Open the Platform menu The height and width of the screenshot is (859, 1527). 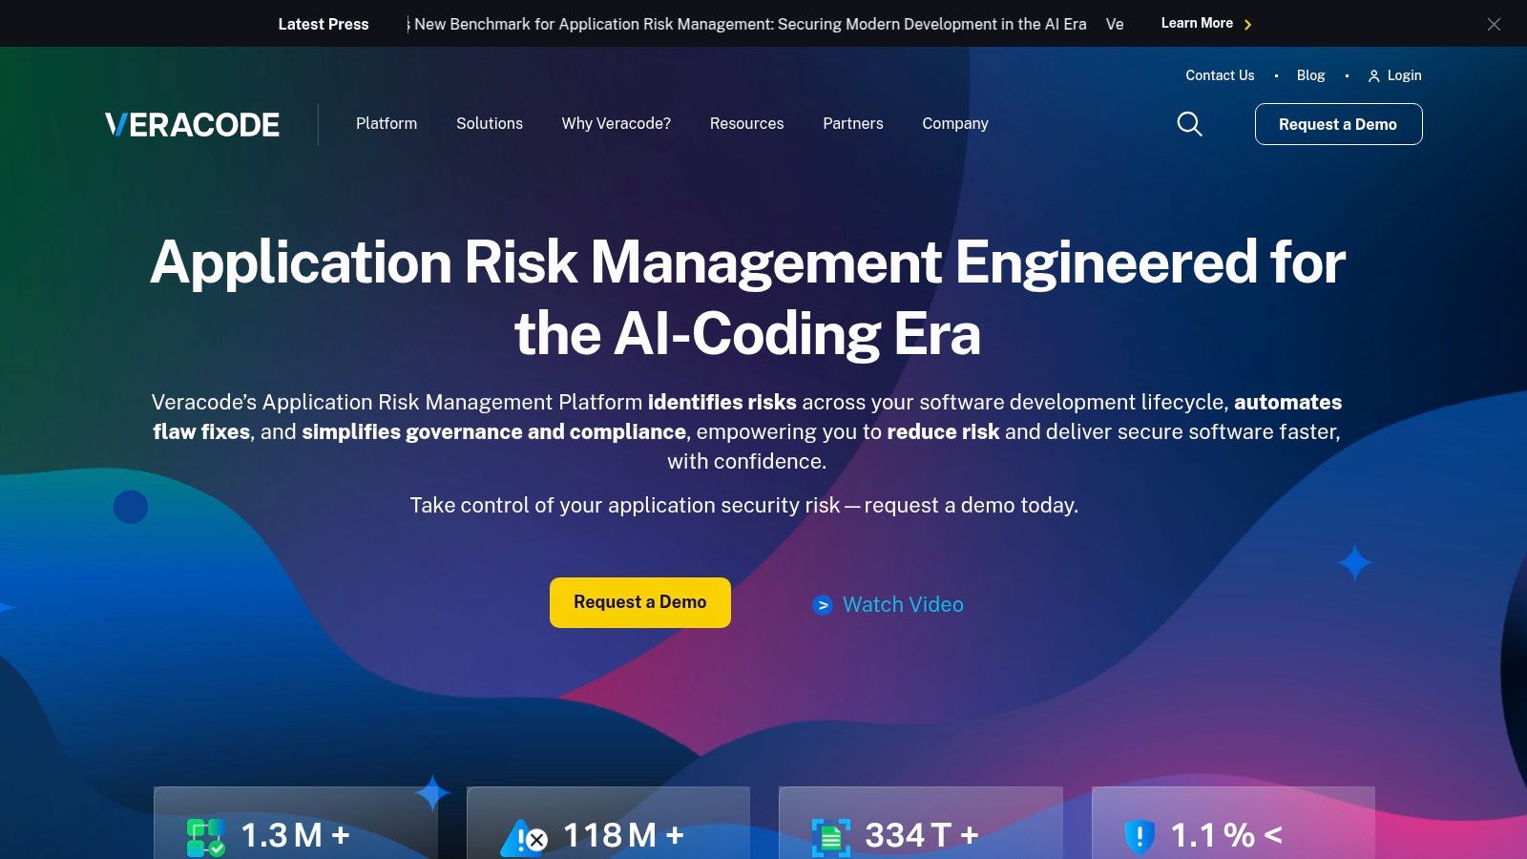387,124
